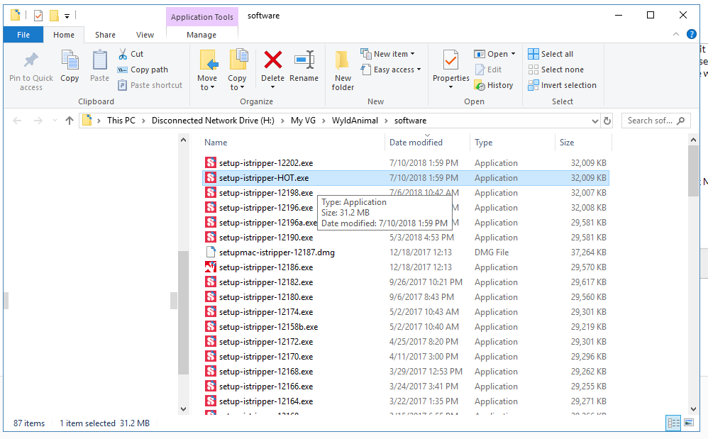
Task: Select setup-istripper-12202.exe
Action: [x=406, y=163]
